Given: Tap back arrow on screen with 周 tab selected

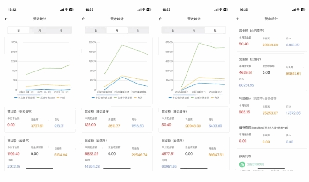Looking at the screenshot, I should tap(84, 19).
